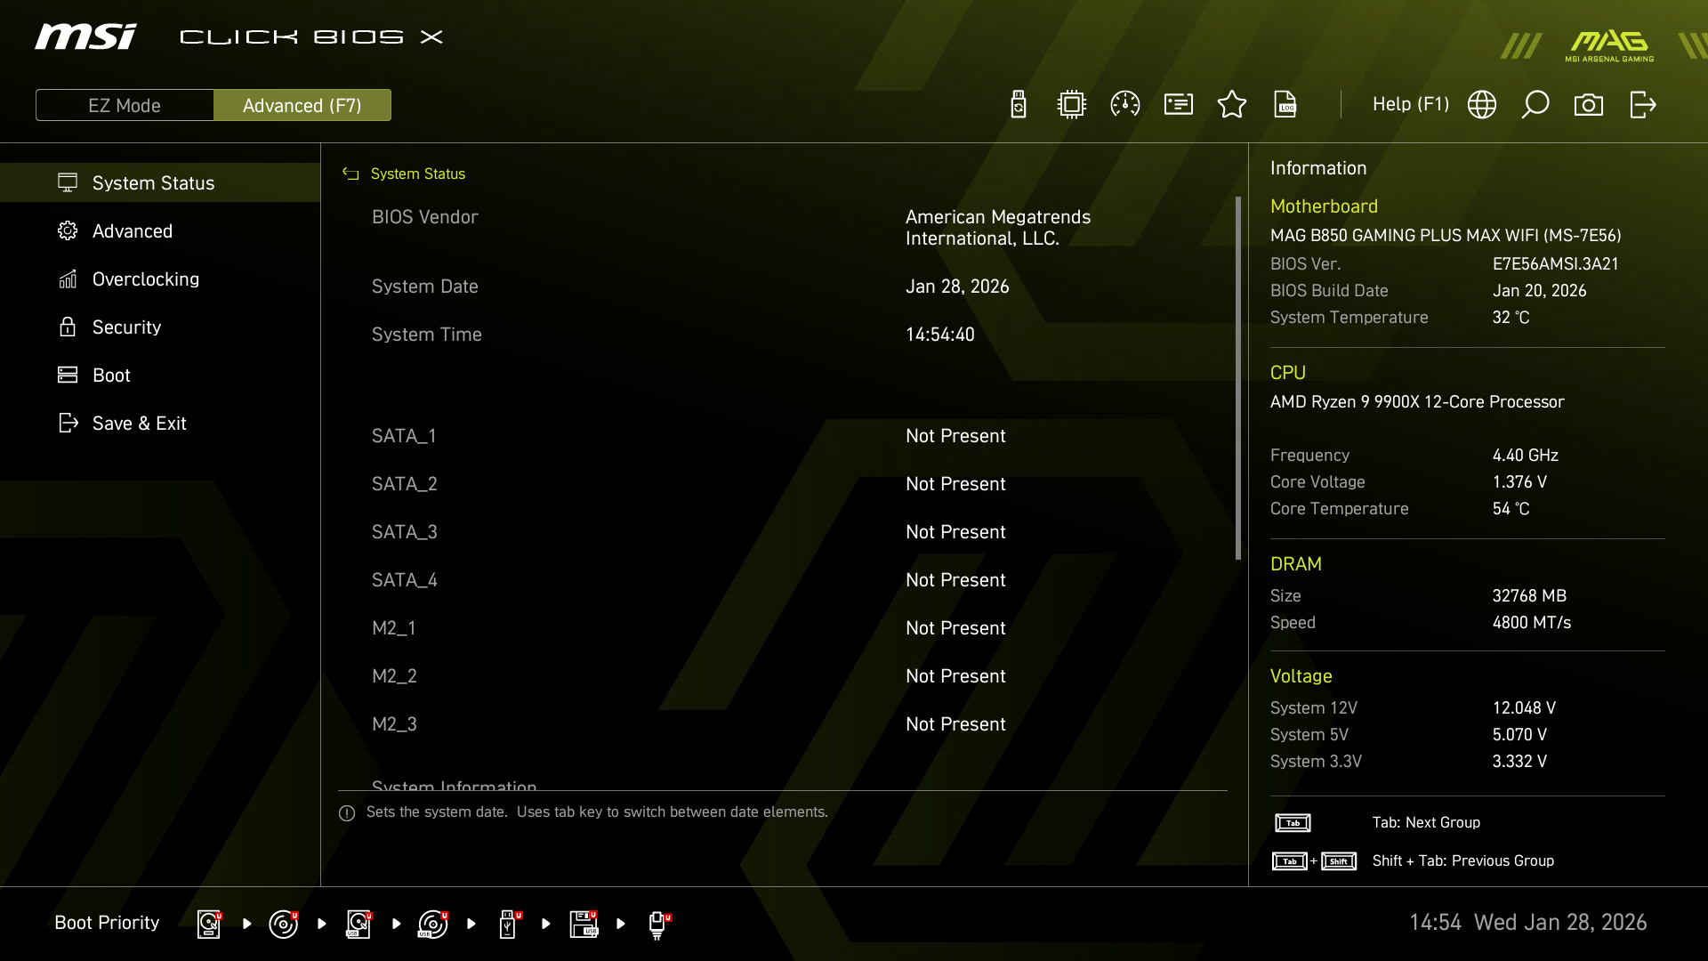
Task: Select the hard disk boot priority icon
Action: pyautogui.click(x=209, y=924)
